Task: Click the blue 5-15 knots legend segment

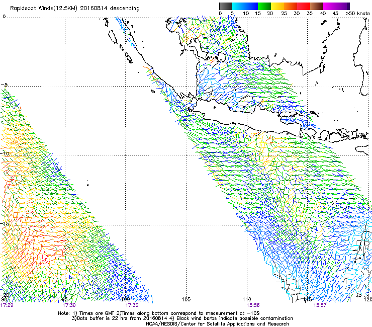Action: point(245,6)
